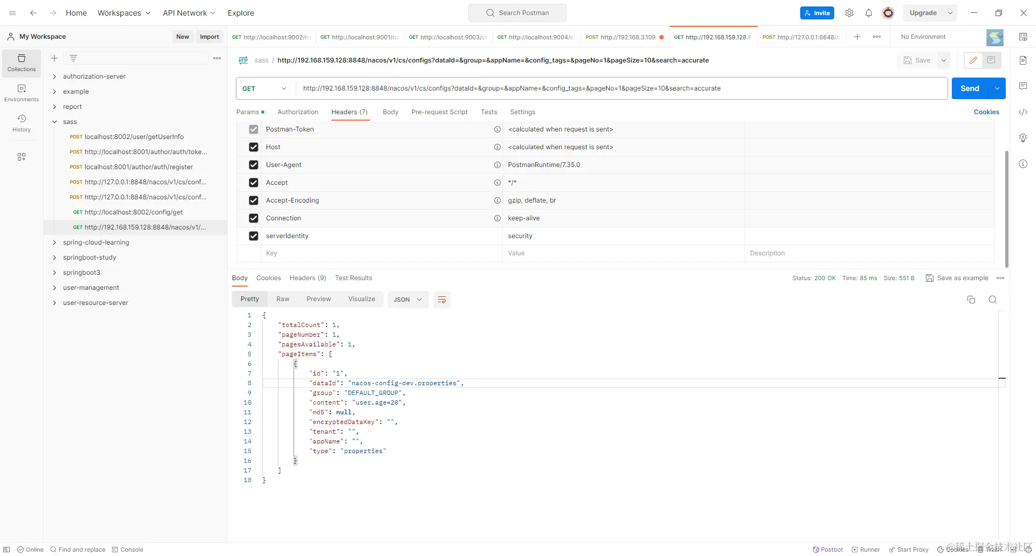1036x556 pixels.
Task: Open the code snippet pane
Action: pyautogui.click(x=1023, y=112)
